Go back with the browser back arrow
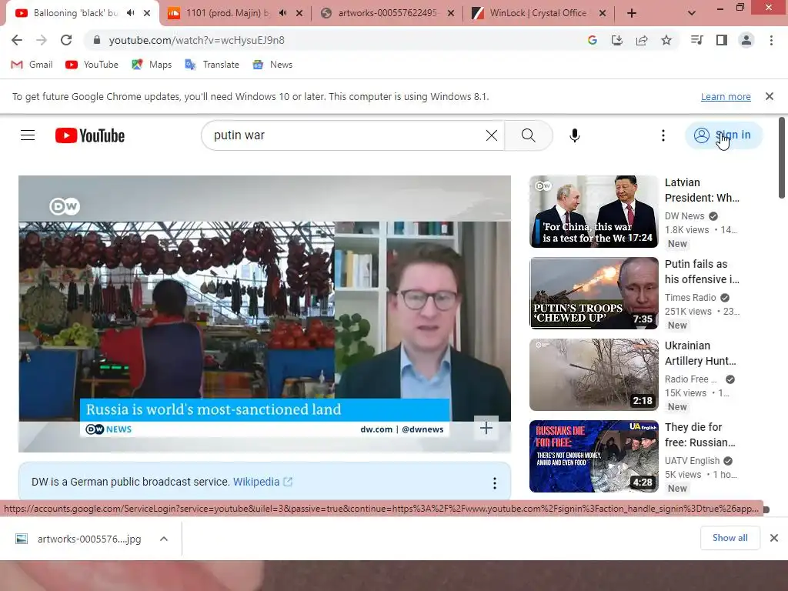Screen dimensions: 788x591 click(17, 40)
